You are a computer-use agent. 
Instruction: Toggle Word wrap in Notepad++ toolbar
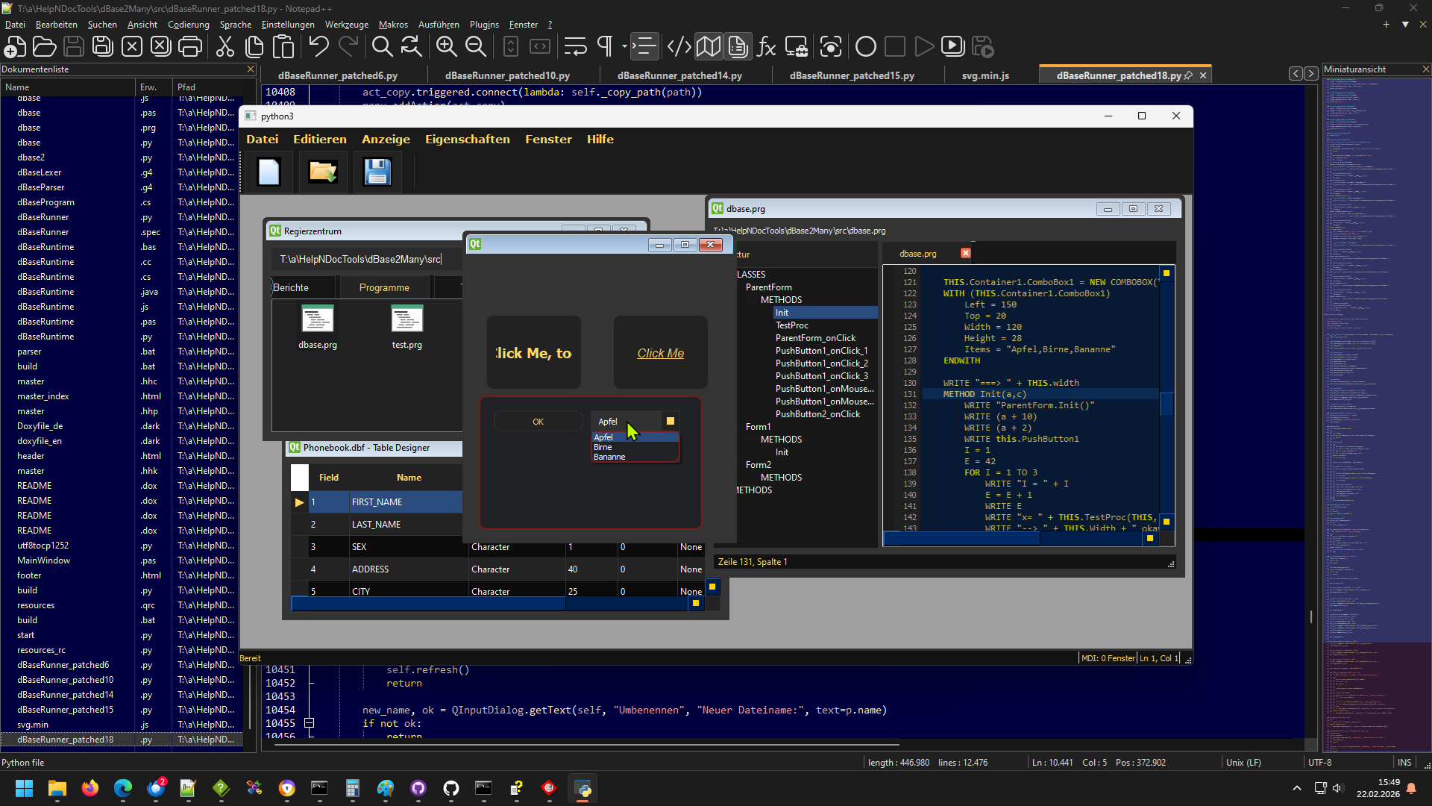575,47
